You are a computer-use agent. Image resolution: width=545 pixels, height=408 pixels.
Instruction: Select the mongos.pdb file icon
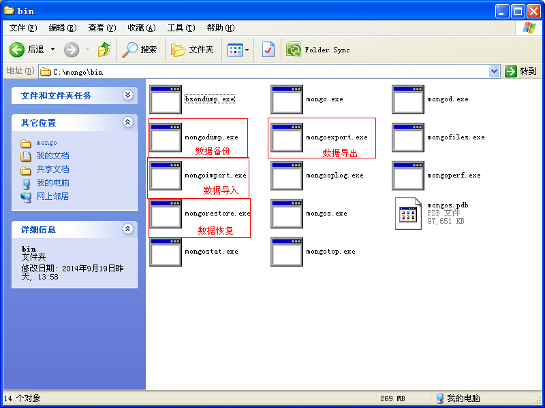[408, 214]
